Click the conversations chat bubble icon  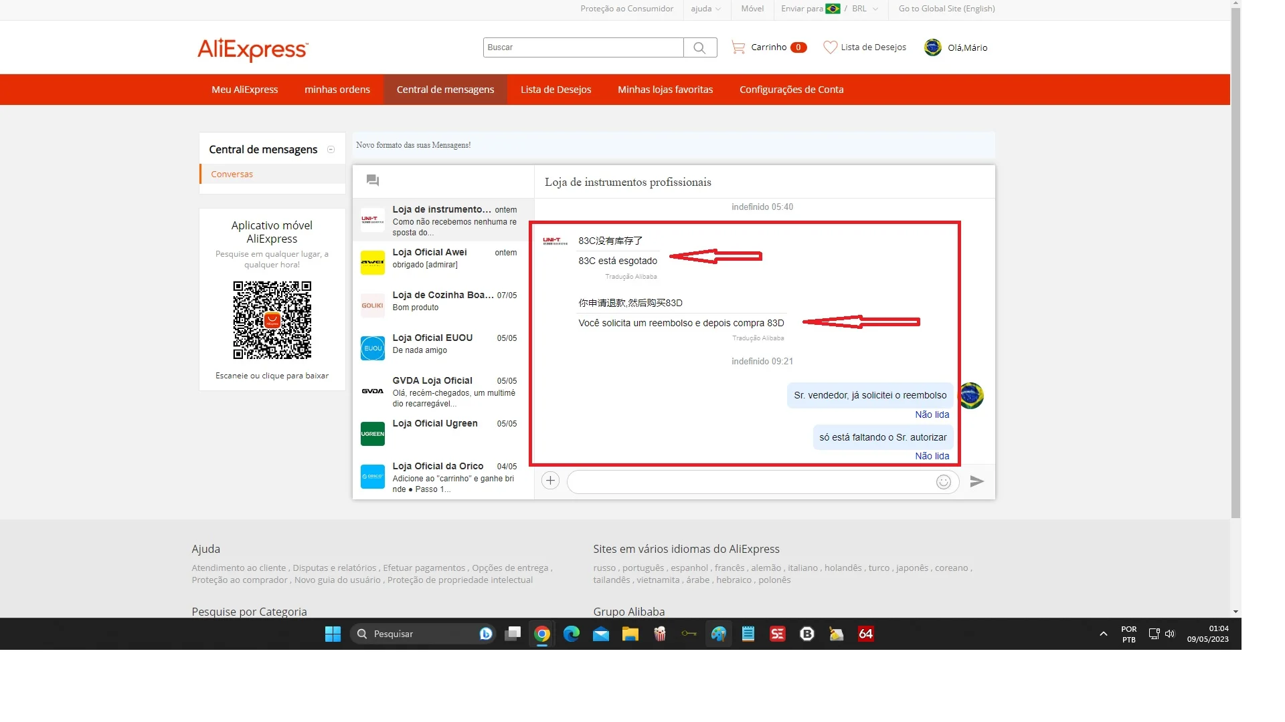[373, 180]
